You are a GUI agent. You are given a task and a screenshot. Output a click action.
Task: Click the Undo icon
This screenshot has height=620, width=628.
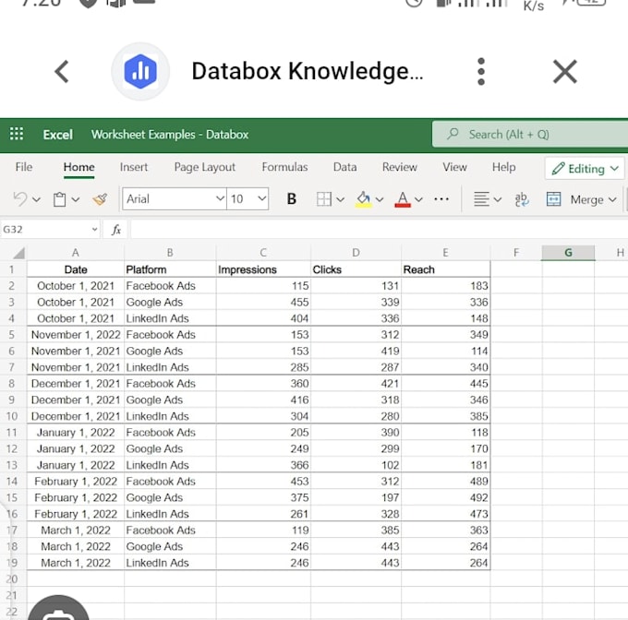(x=19, y=198)
